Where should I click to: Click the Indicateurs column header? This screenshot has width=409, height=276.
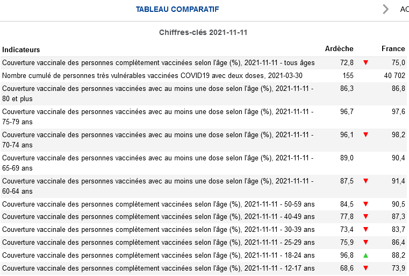coord(21,49)
